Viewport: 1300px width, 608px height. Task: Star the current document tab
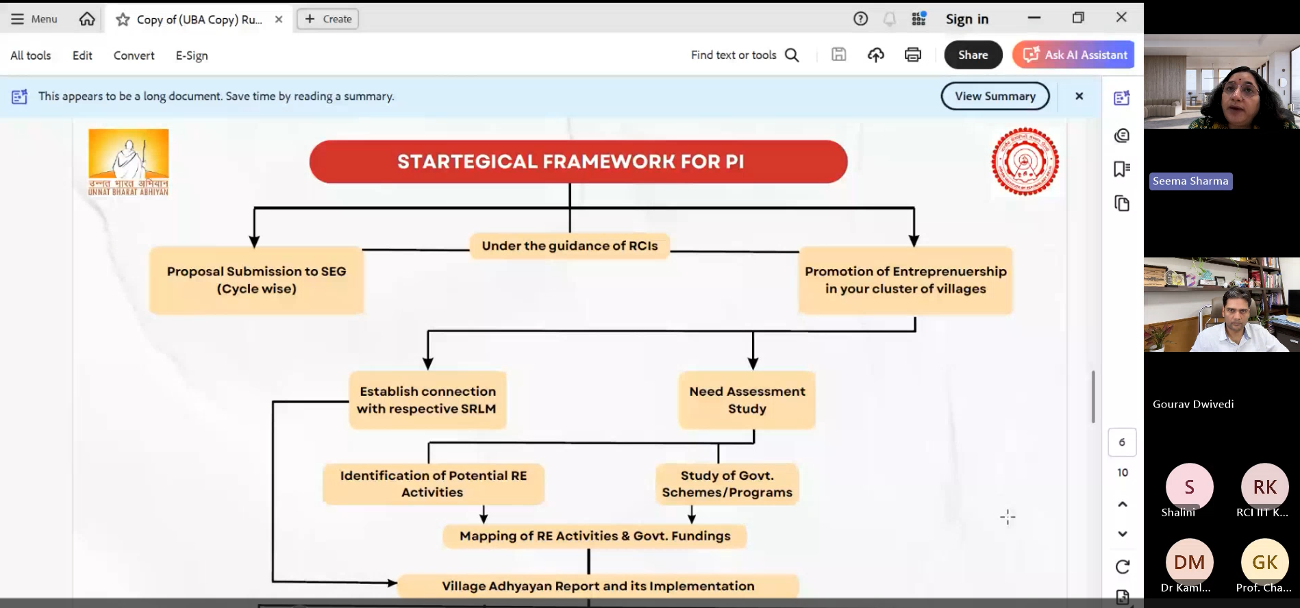coord(123,20)
